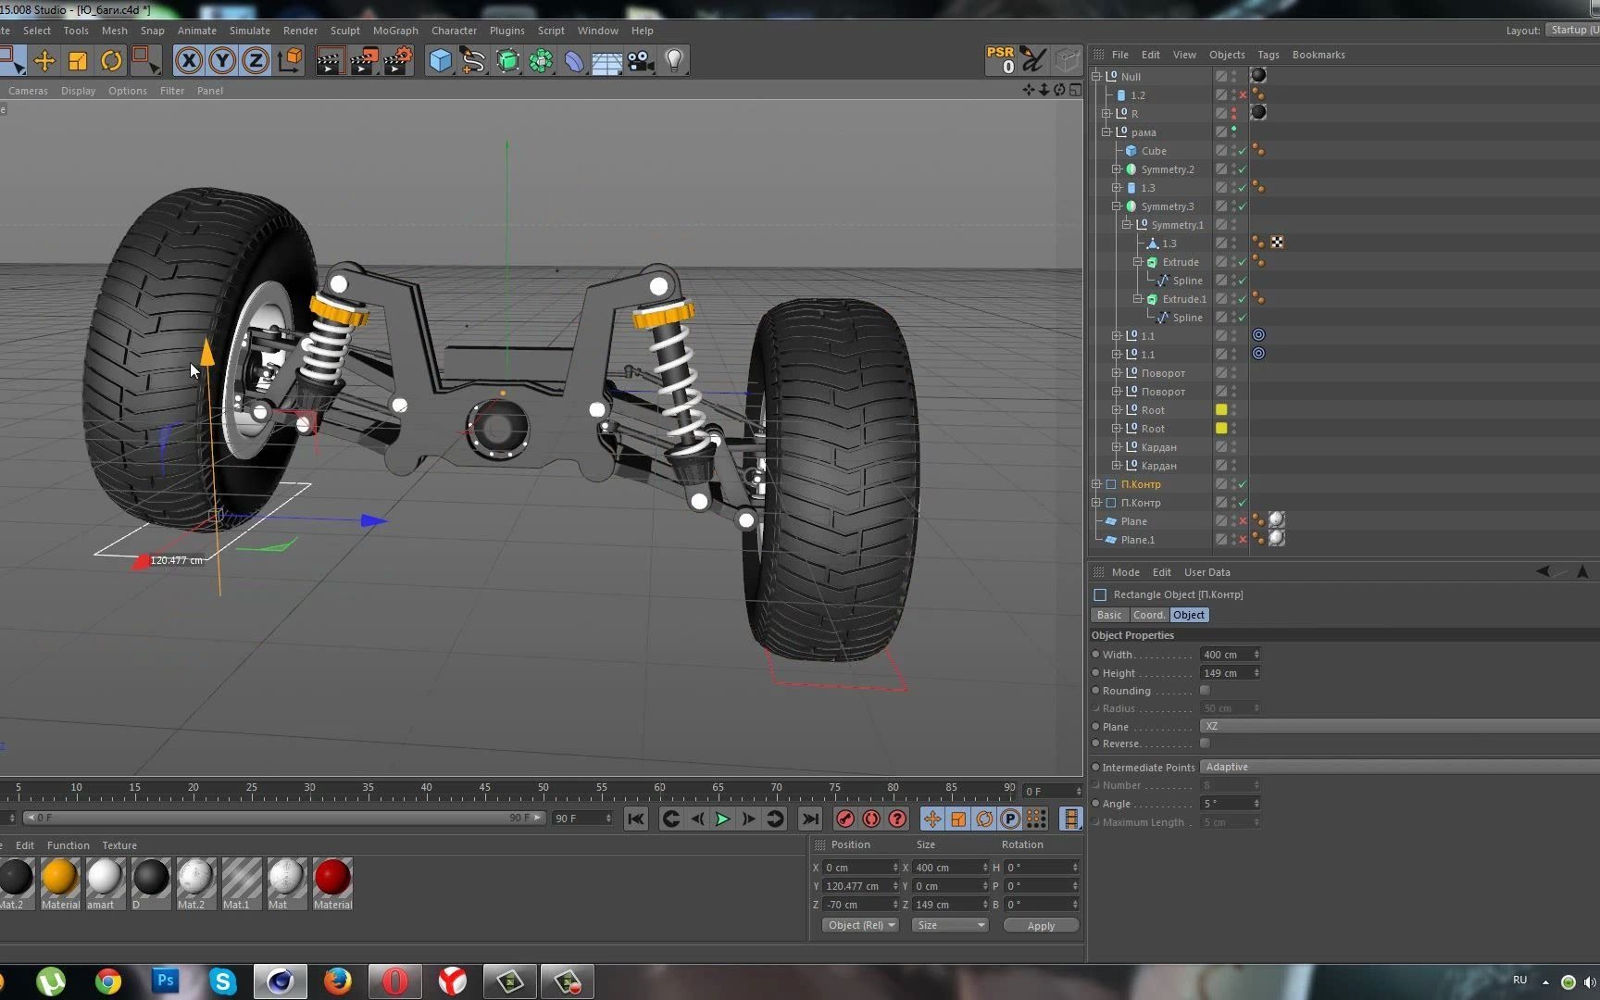
Task: Select the Scale tool
Action: coord(78,60)
